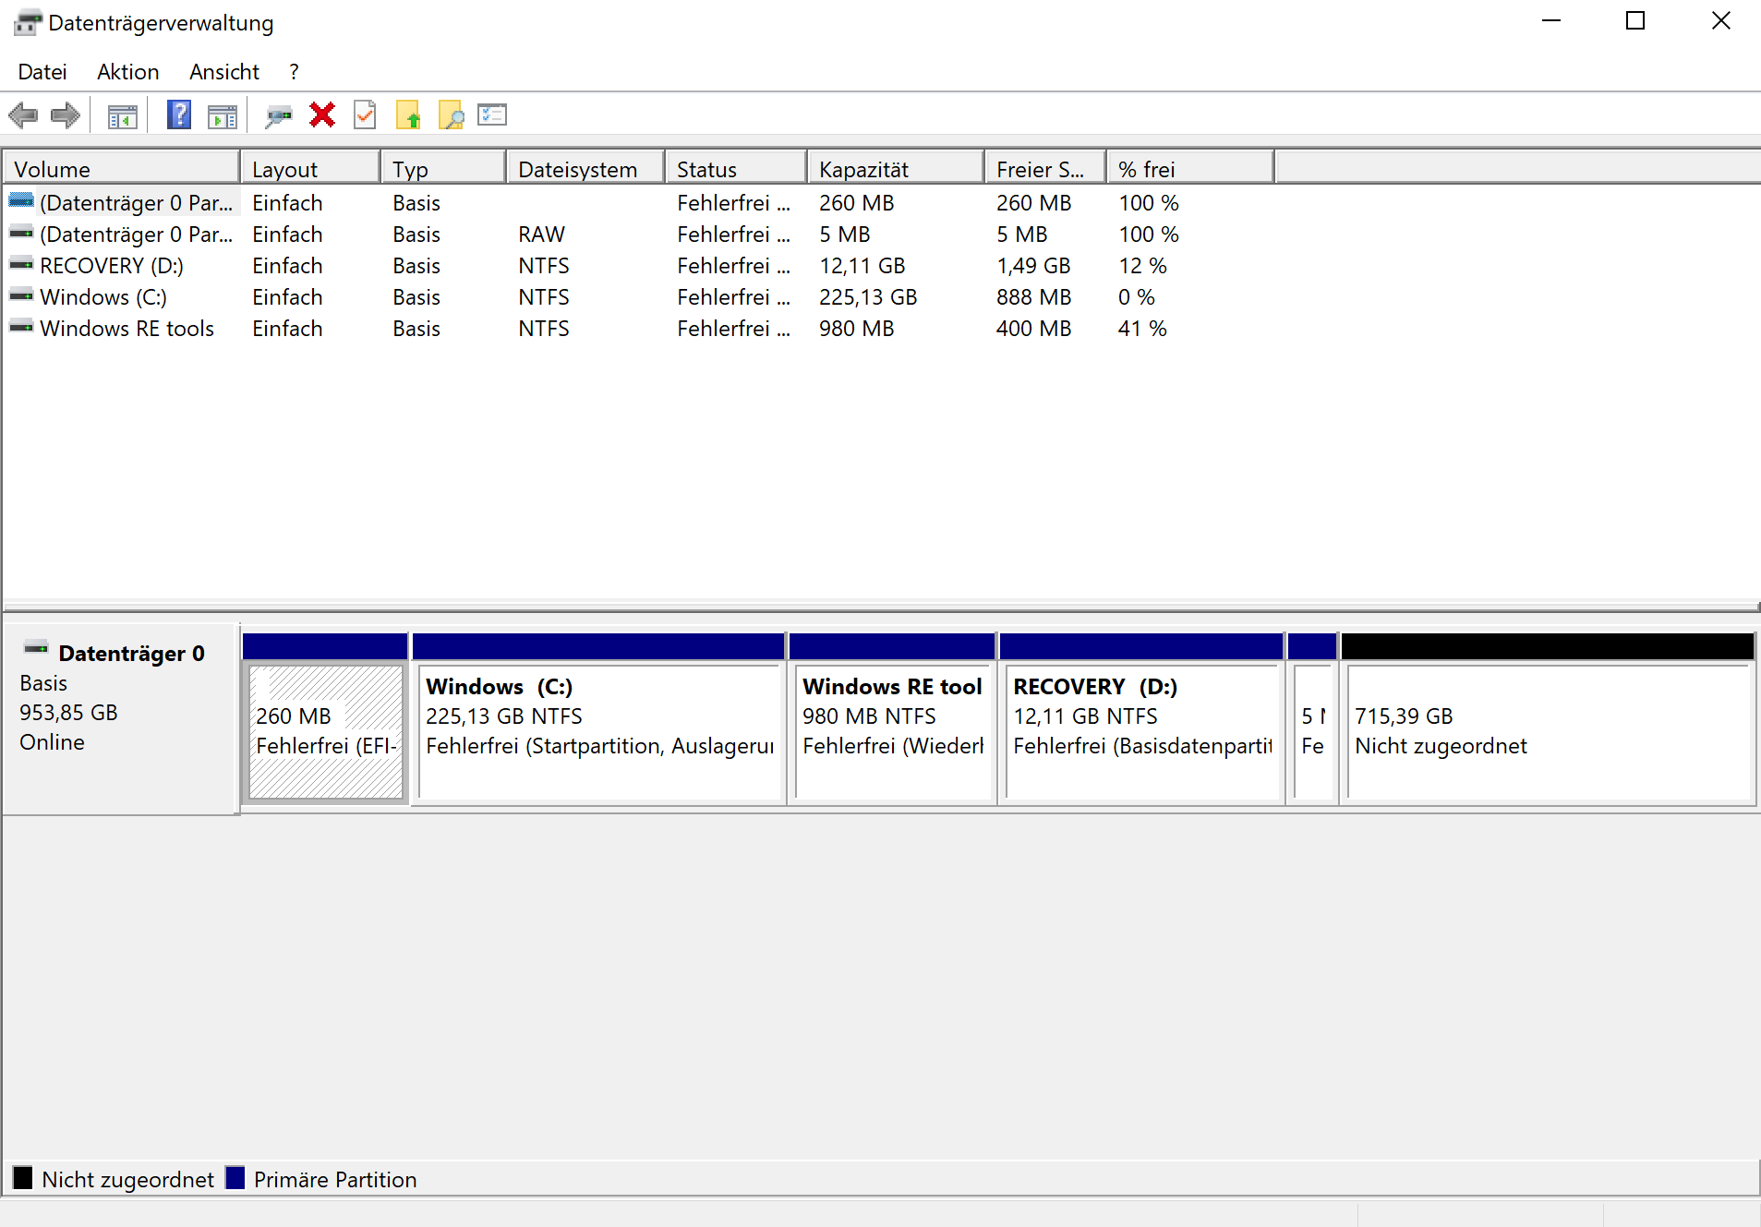1761x1227 pixels.
Task: Click the disk icon next to Datenträger 0
Action: [36, 649]
